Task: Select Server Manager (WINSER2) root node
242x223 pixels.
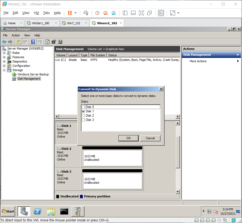Action: coord(25,48)
